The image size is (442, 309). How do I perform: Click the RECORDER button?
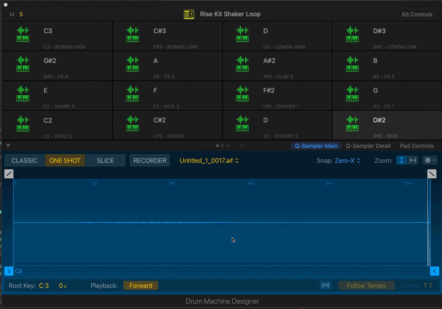click(150, 160)
